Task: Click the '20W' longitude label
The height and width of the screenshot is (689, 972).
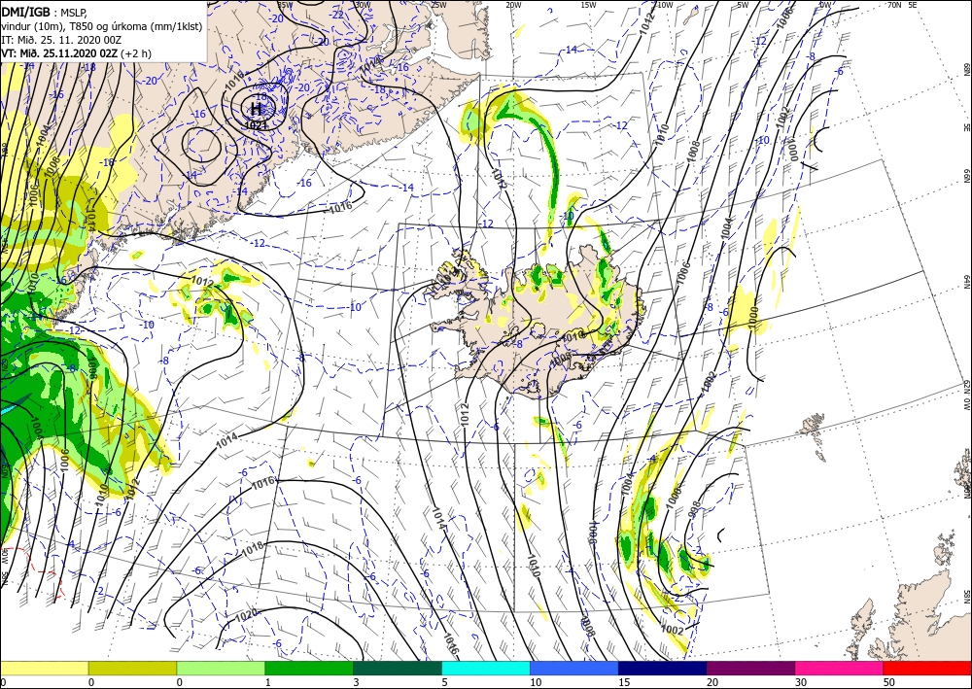Action: click(513, 5)
